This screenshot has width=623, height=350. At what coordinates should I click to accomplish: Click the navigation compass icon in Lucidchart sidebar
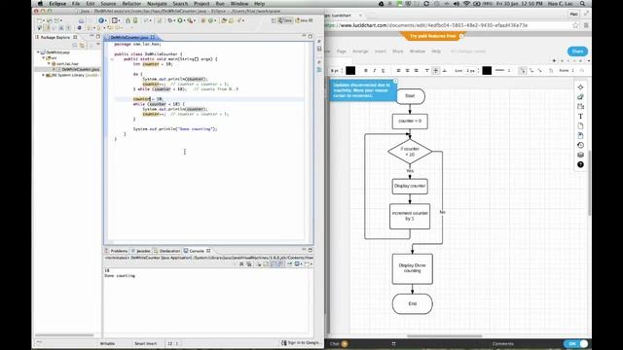[x=580, y=87]
